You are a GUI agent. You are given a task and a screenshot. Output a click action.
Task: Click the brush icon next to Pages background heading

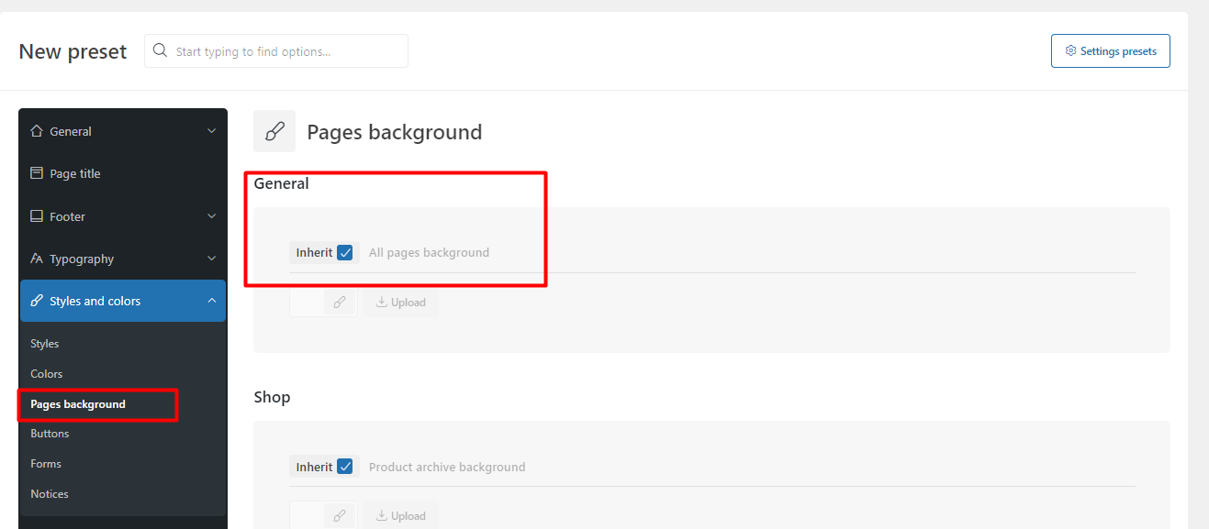click(274, 131)
